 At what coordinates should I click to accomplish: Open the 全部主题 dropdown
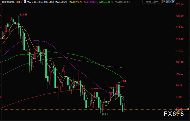point(152,2)
